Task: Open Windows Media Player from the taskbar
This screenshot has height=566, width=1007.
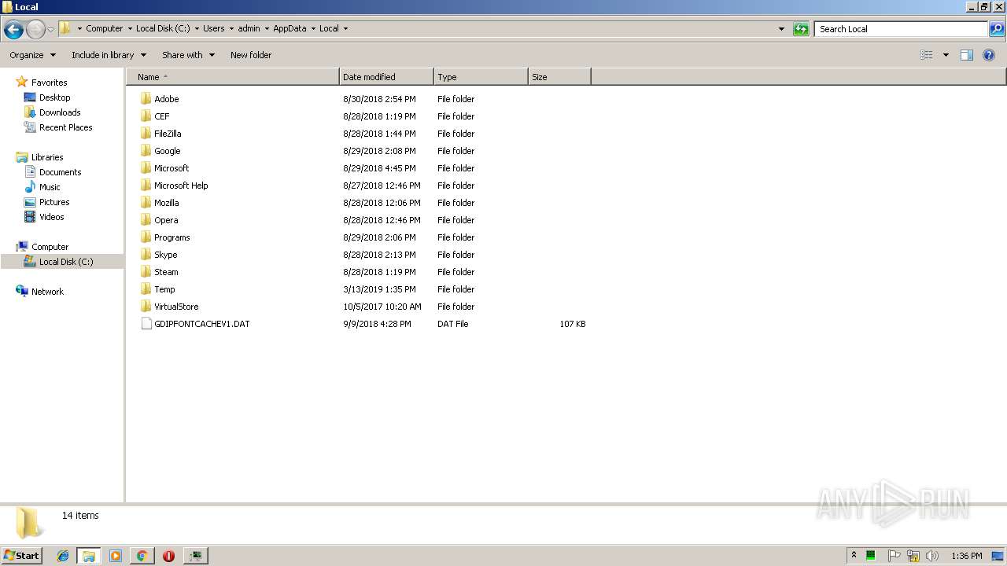Action: [116, 556]
